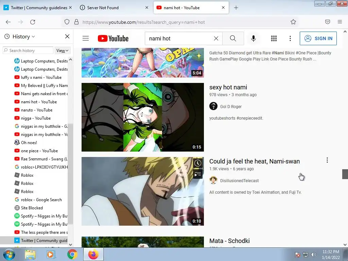348x261 pixels.
Task: Open the YouTube guide hamburger menu
Action: [86, 38]
